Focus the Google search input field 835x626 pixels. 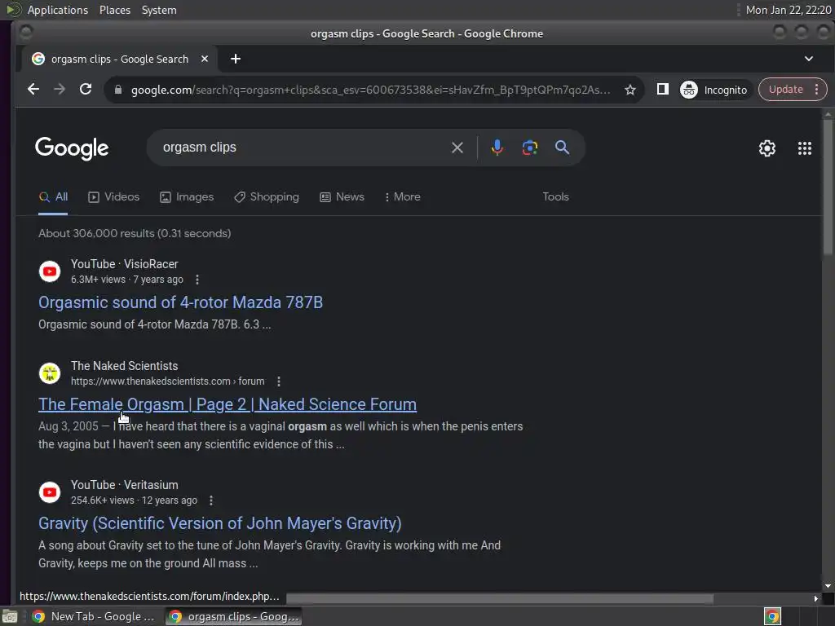[303, 148]
